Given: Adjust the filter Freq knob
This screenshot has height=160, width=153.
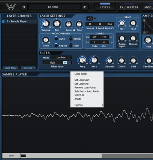Looking at the screenshot, I should click(x=83, y=60).
